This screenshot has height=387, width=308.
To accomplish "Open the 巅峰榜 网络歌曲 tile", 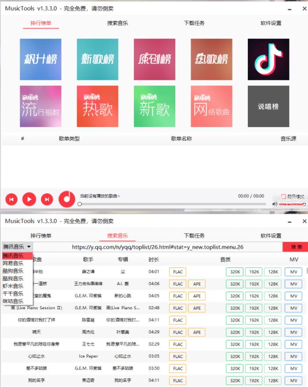I will (211, 106).
